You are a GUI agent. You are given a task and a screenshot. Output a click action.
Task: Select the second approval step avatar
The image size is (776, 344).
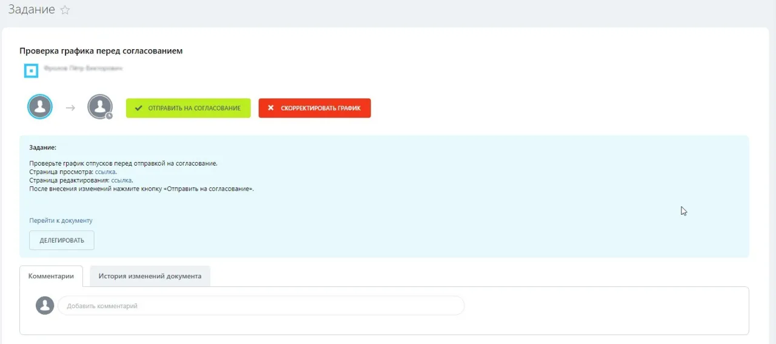(99, 107)
